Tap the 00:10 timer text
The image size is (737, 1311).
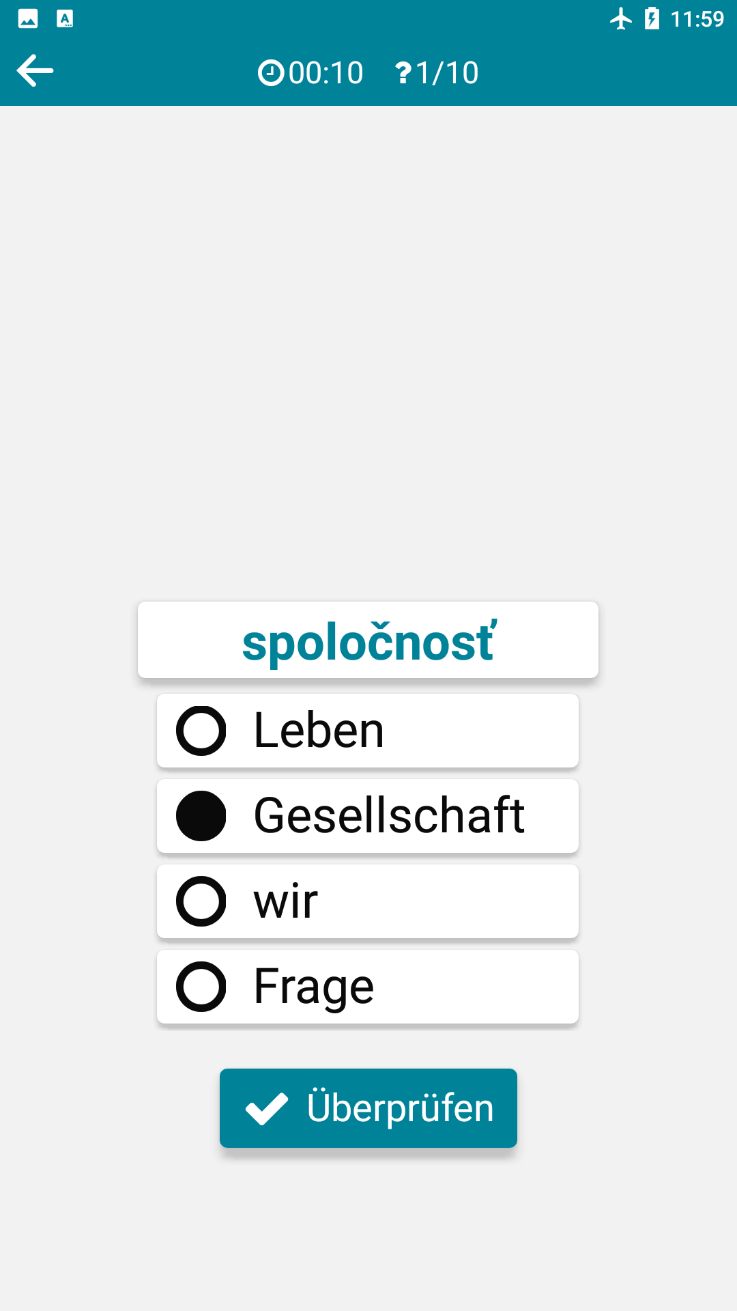(x=326, y=72)
